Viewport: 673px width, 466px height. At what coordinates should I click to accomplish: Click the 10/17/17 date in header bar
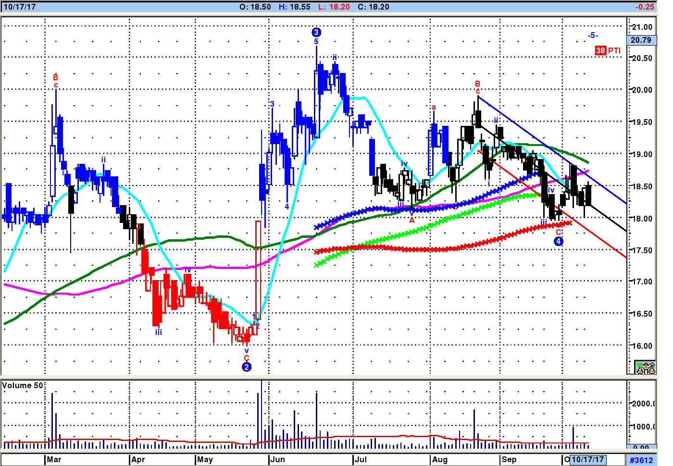tap(20, 7)
